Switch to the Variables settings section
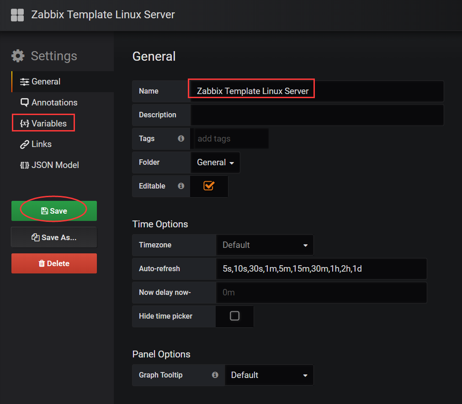 (44, 123)
